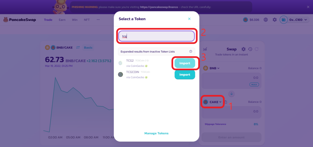
Task: Click the refresh icon in Swap panel
Action: [x=257, y=49]
